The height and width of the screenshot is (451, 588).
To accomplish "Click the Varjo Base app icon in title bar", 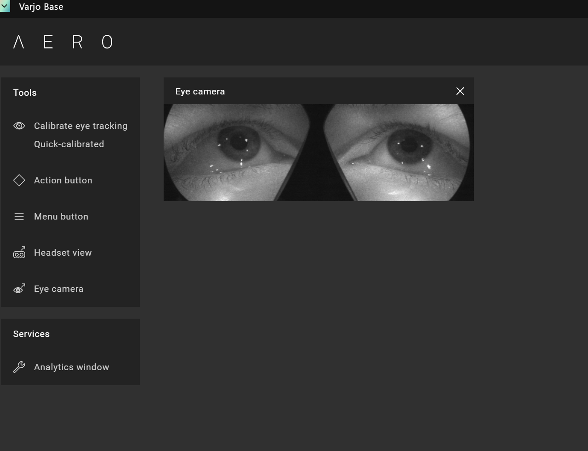I will click(5, 6).
